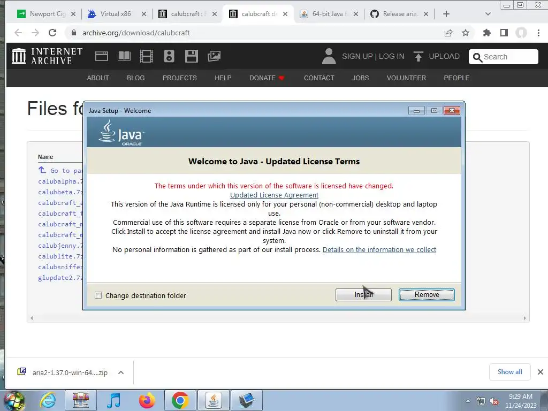The height and width of the screenshot is (411, 548).
Task: Click Show all downloads button
Action: click(x=509, y=372)
